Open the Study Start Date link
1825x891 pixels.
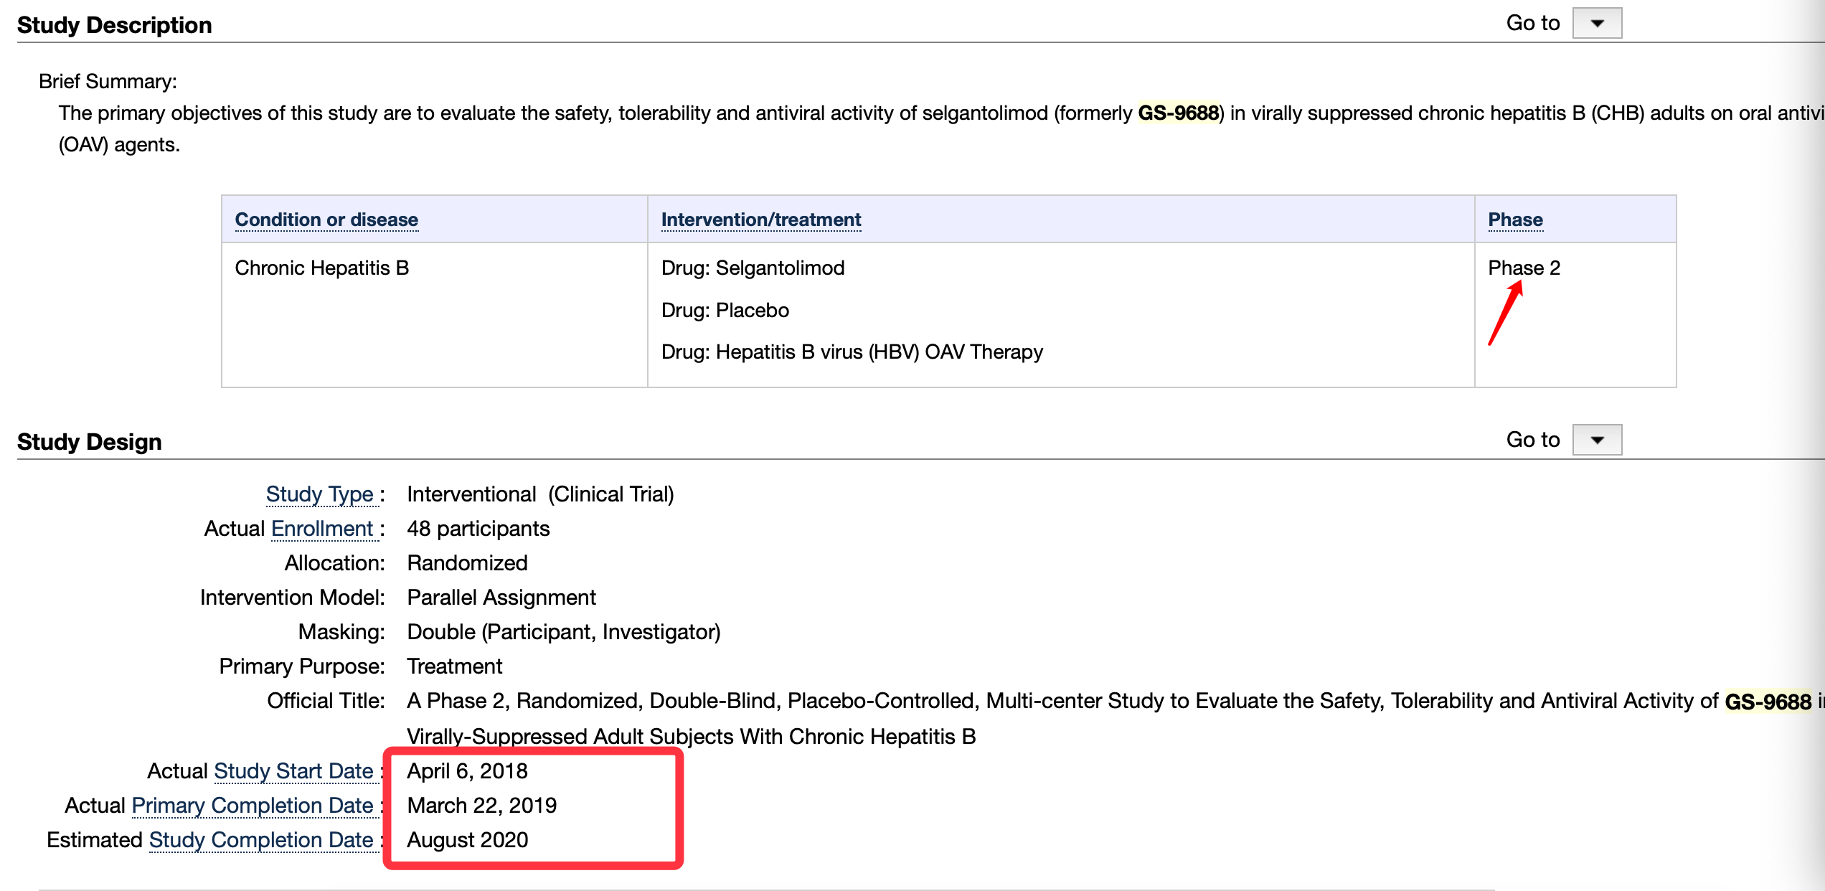click(294, 771)
